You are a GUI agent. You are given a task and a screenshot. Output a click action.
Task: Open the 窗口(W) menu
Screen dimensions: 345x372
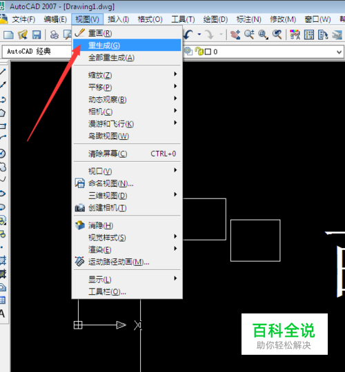coord(317,19)
